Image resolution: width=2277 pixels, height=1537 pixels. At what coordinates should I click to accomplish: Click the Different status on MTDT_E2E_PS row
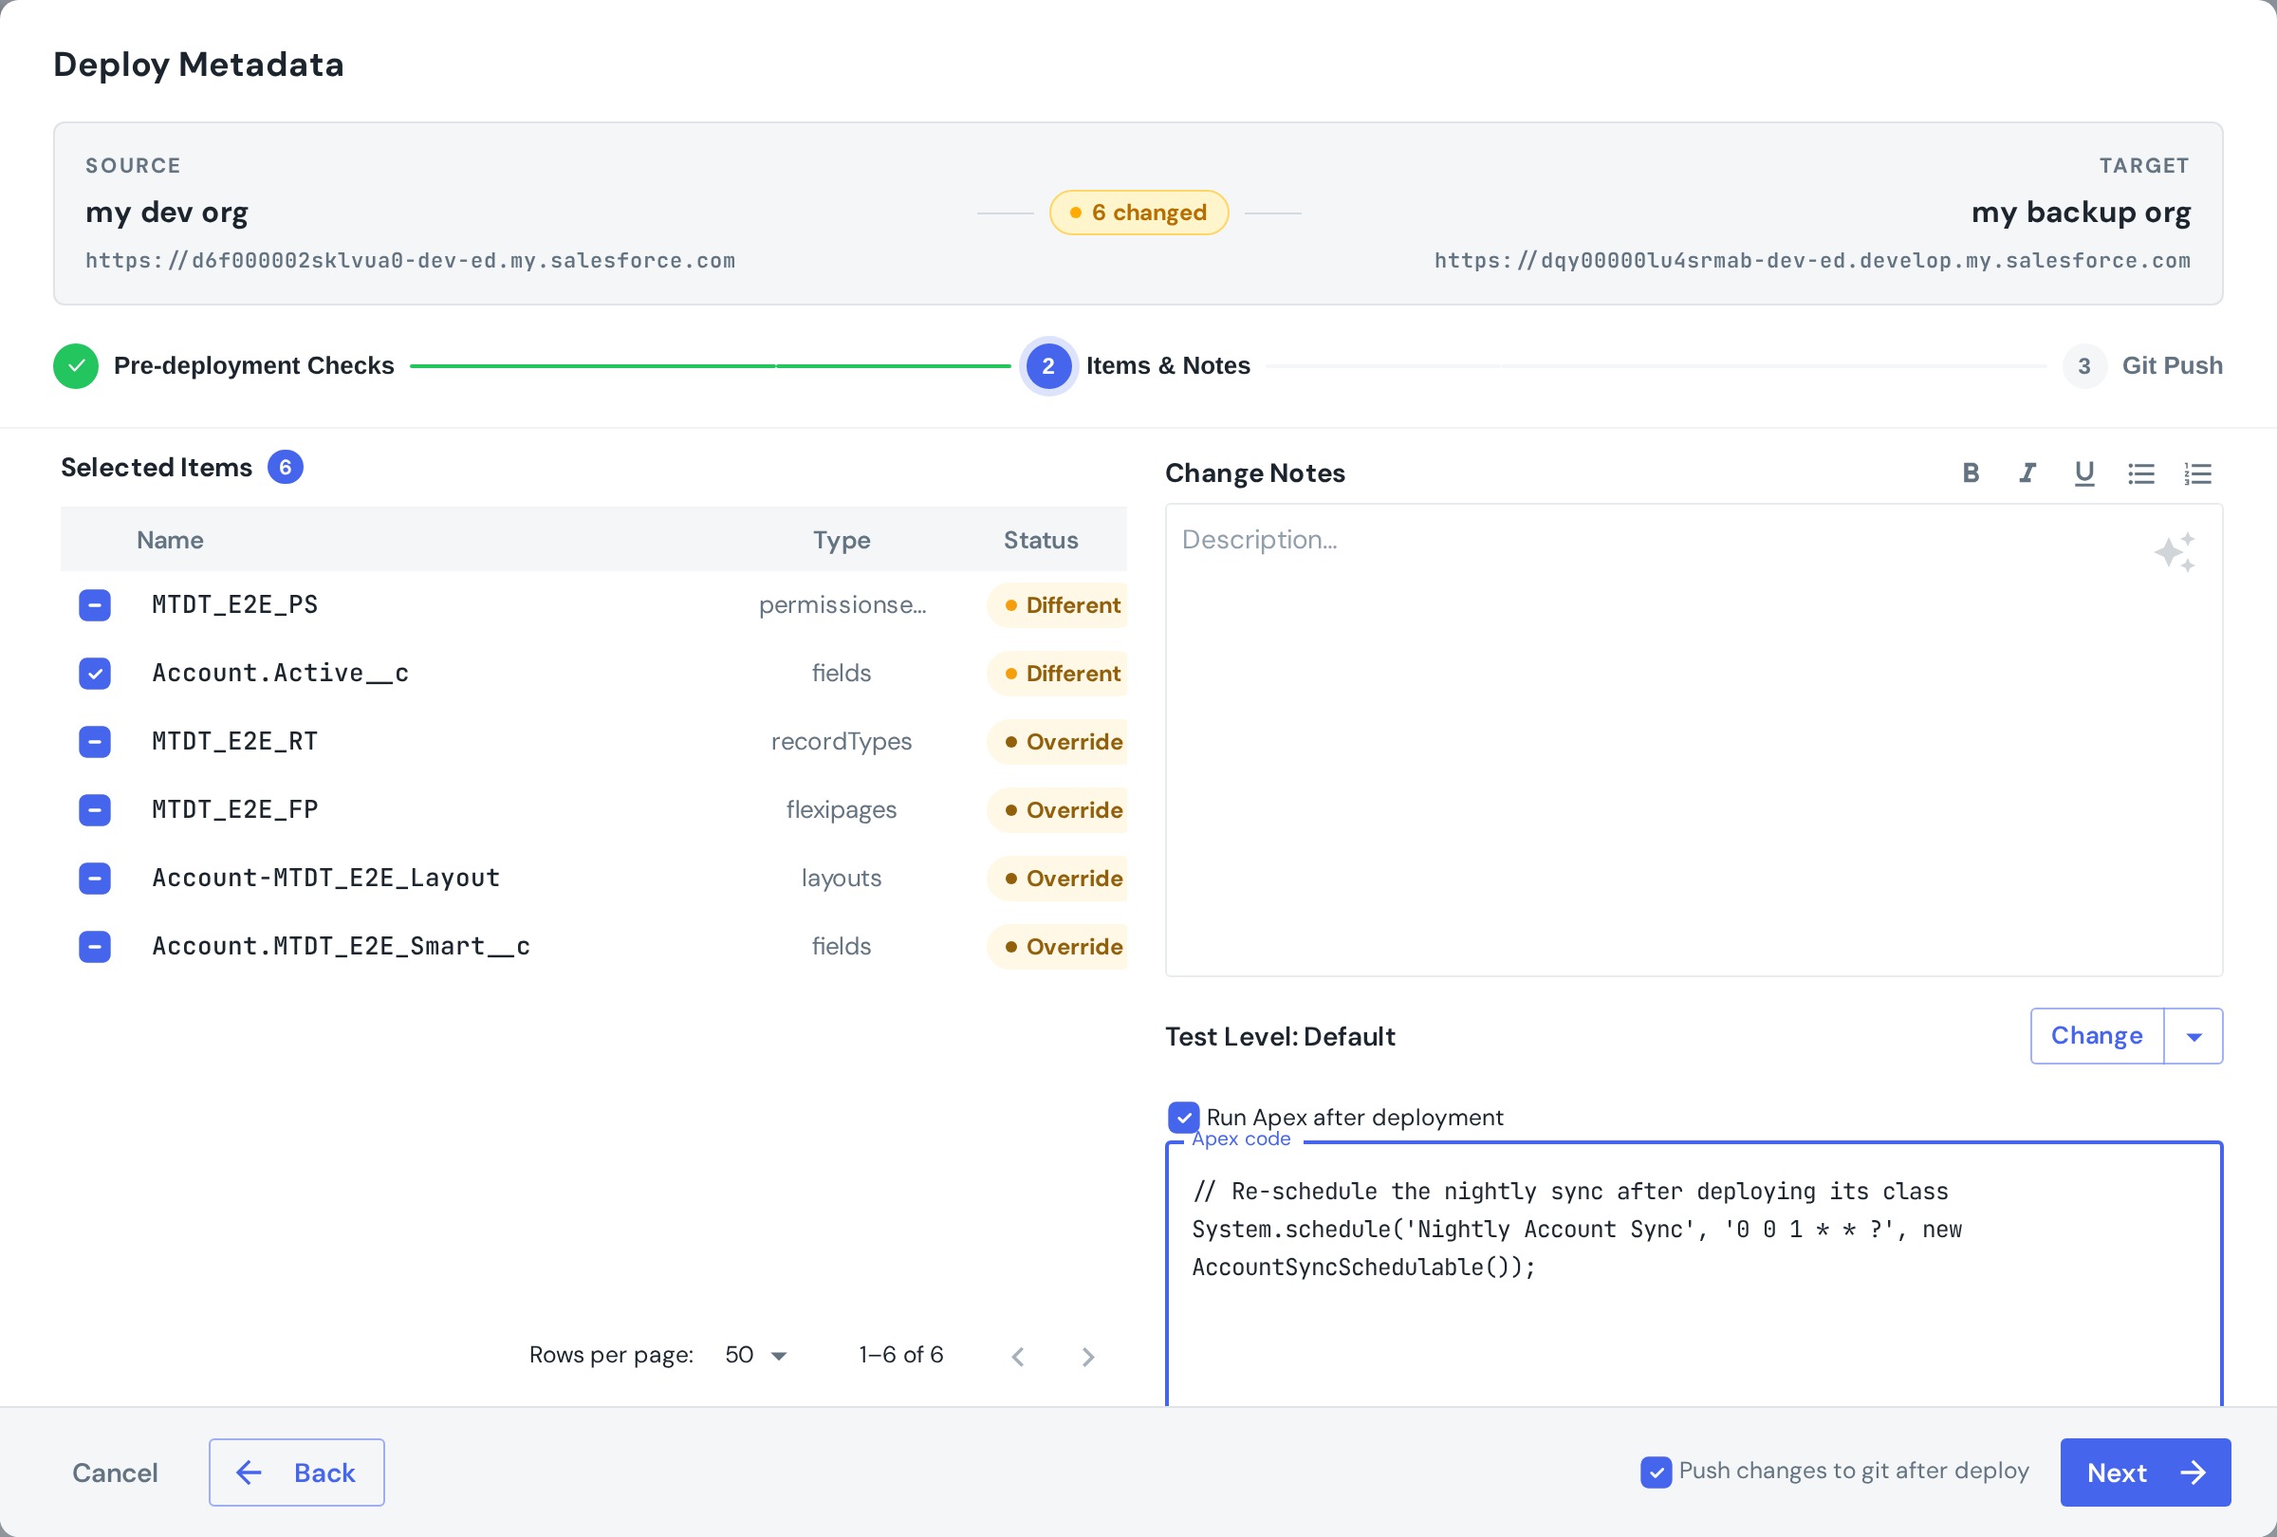[1058, 604]
